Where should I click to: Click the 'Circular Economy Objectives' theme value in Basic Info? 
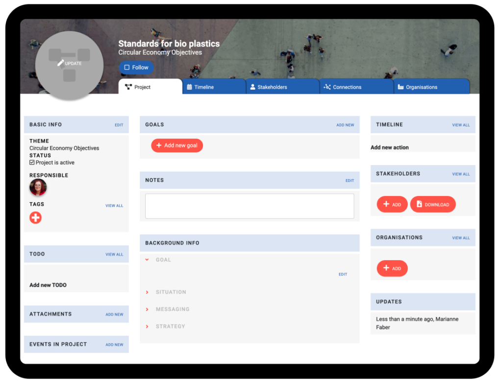point(64,148)
